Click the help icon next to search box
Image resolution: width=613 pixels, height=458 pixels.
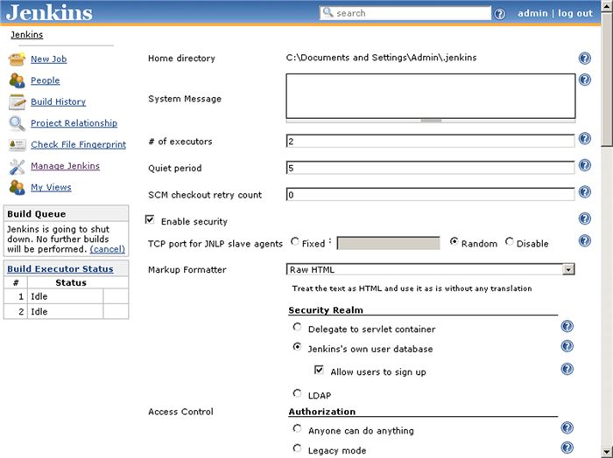[500, 14]
